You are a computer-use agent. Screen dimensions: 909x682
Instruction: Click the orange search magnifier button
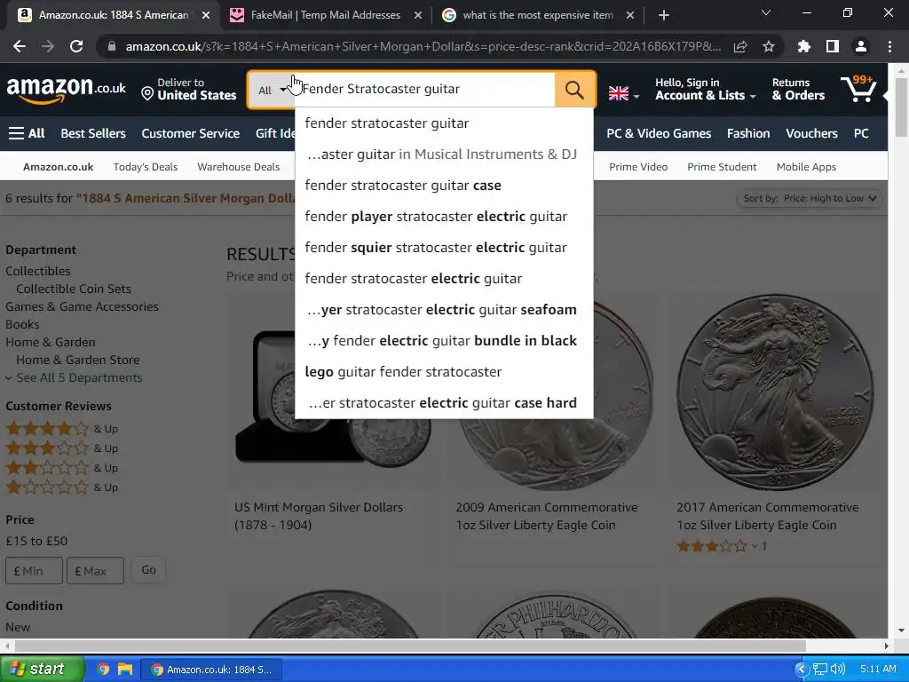click(574, 90)
